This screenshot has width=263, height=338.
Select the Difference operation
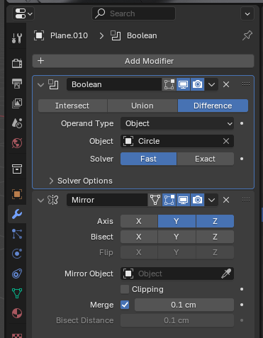[x=213, y=106]
